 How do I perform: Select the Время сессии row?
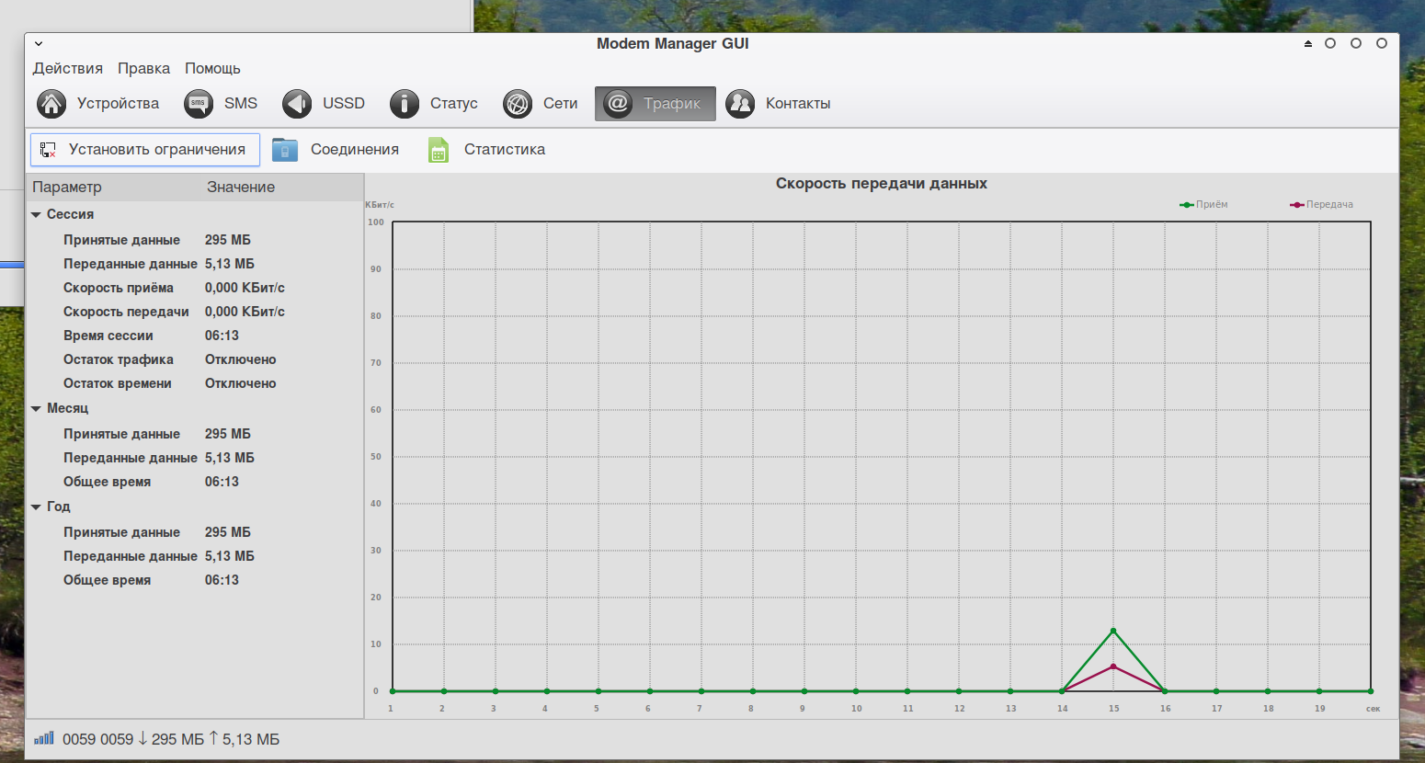pos(195,336)
